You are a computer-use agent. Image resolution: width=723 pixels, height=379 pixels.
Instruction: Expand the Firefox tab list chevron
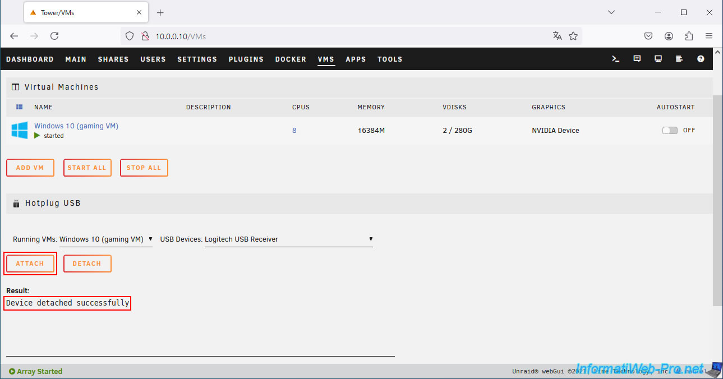(x=611, y=12)
